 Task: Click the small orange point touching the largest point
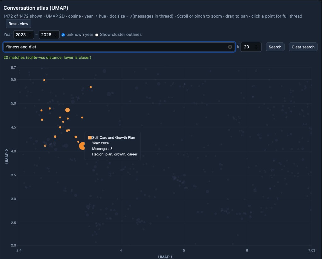coord(78,142)
